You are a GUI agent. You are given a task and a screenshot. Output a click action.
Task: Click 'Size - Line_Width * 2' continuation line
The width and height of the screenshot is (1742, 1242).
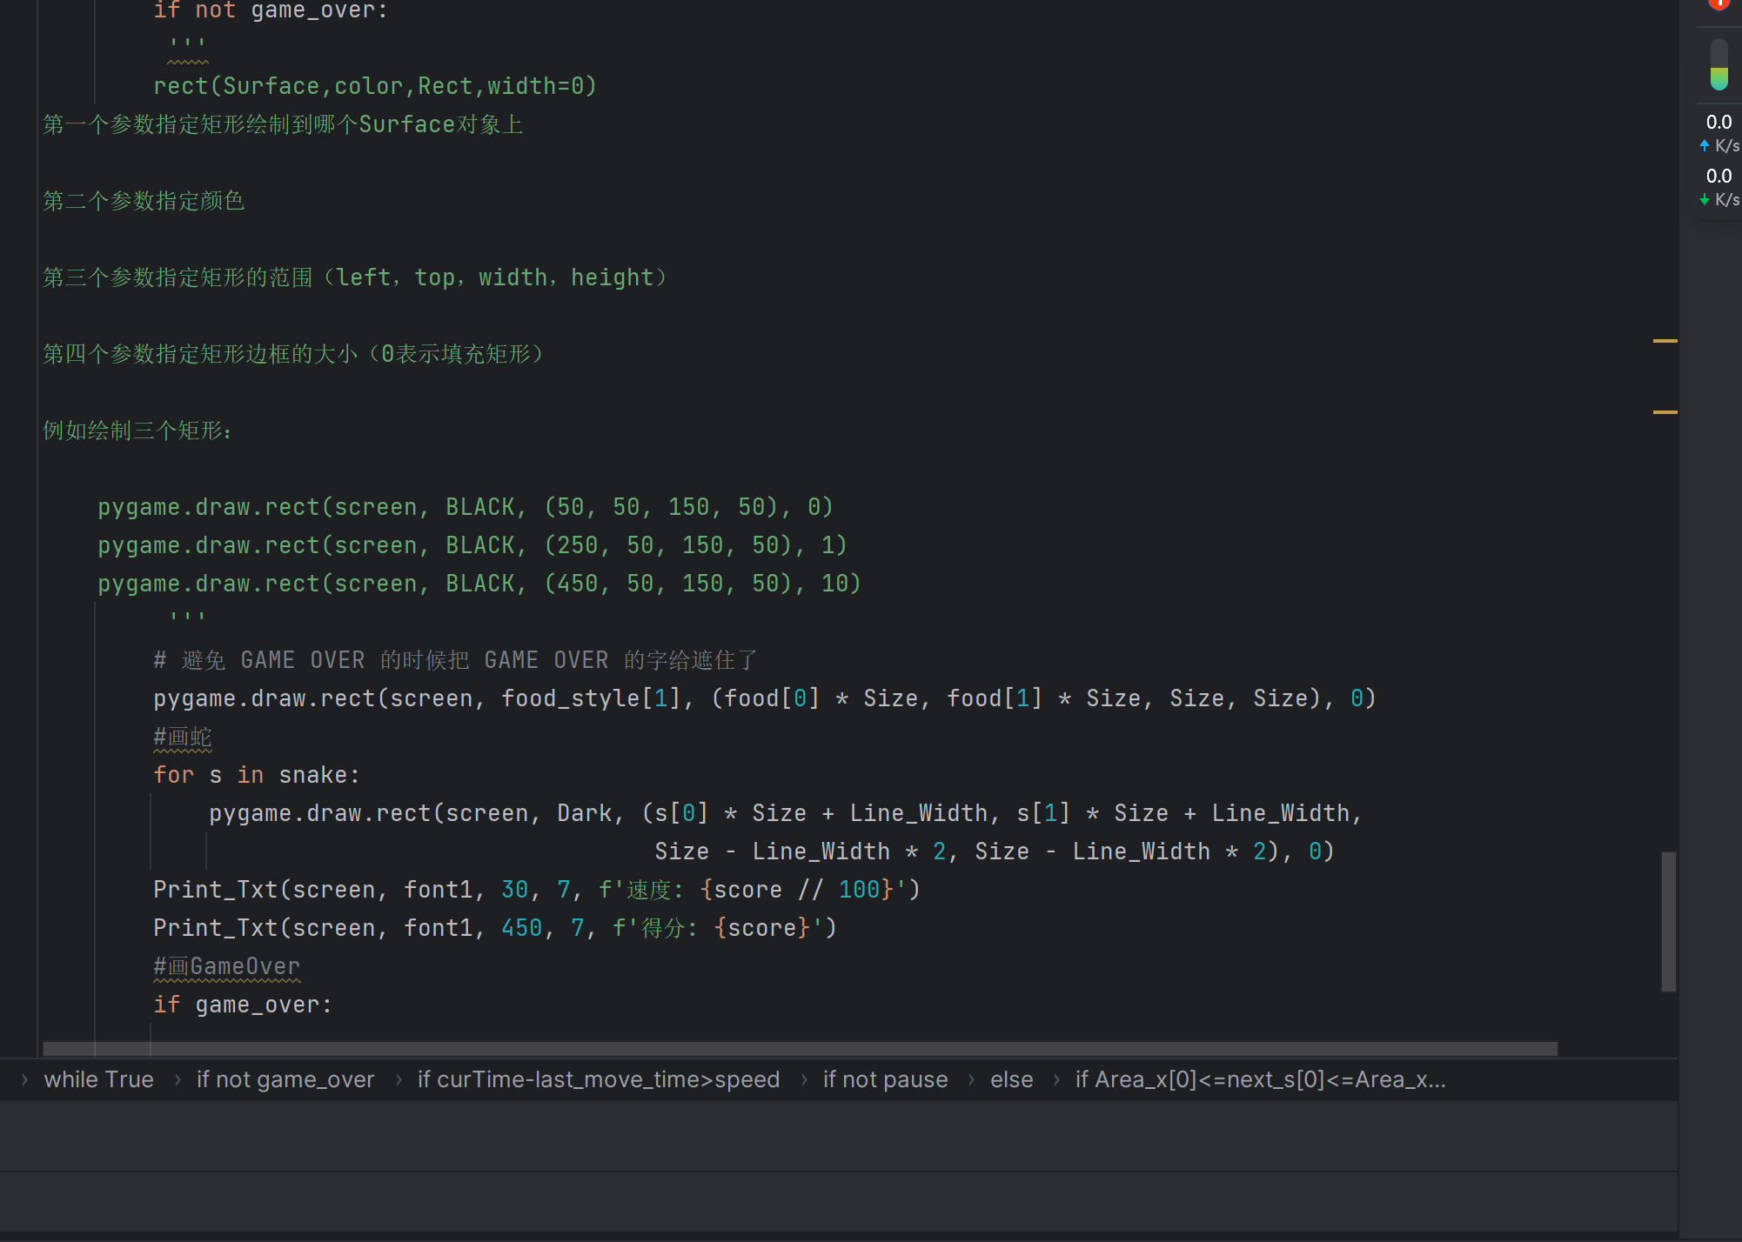(995, 851)
